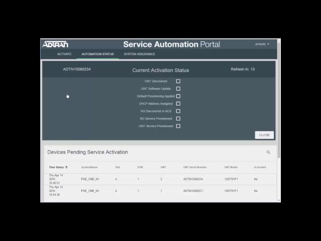The width and height of the screenshot is (321, 241).
Task: Open search in Devices Pending Service Activation
Action: (x=268, y=152)
